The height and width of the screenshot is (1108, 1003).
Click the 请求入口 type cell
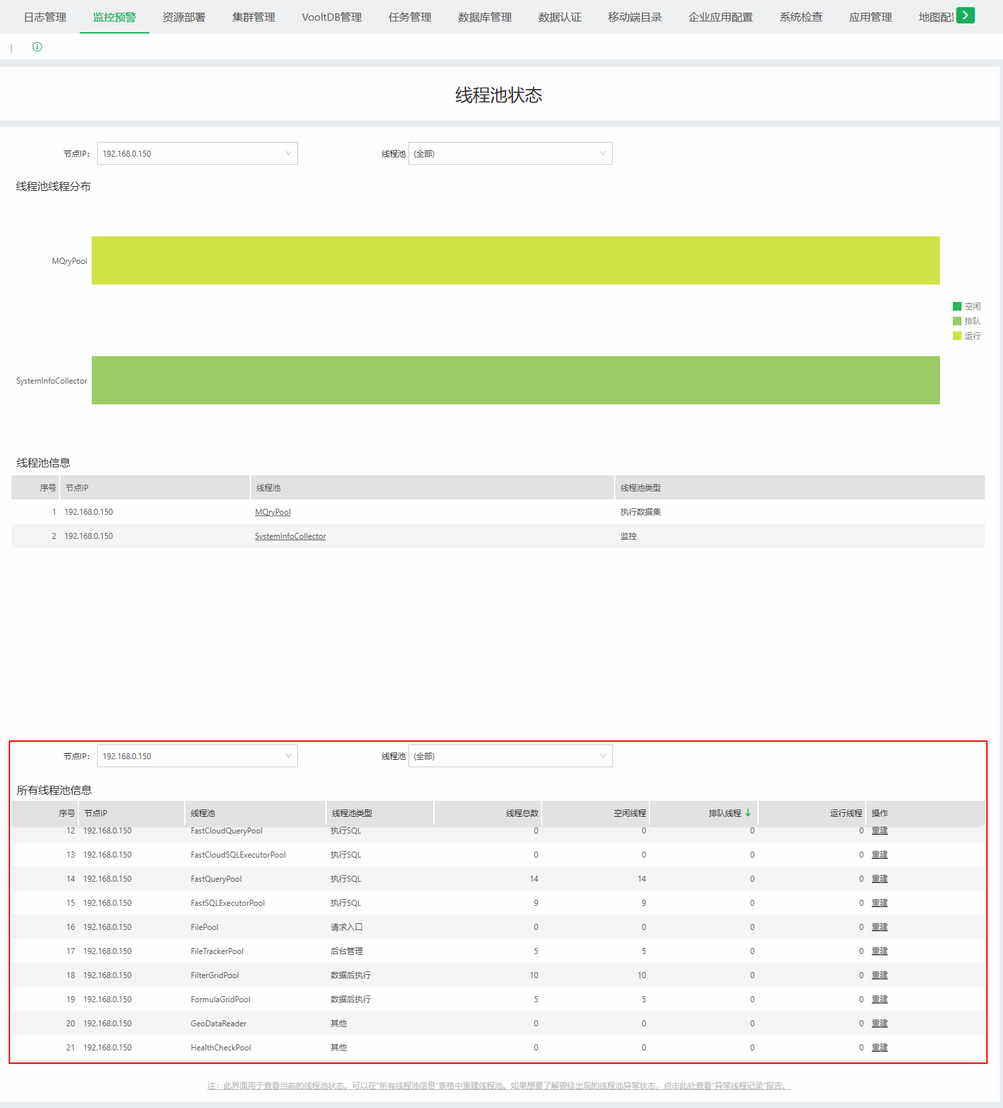[347, 927]
